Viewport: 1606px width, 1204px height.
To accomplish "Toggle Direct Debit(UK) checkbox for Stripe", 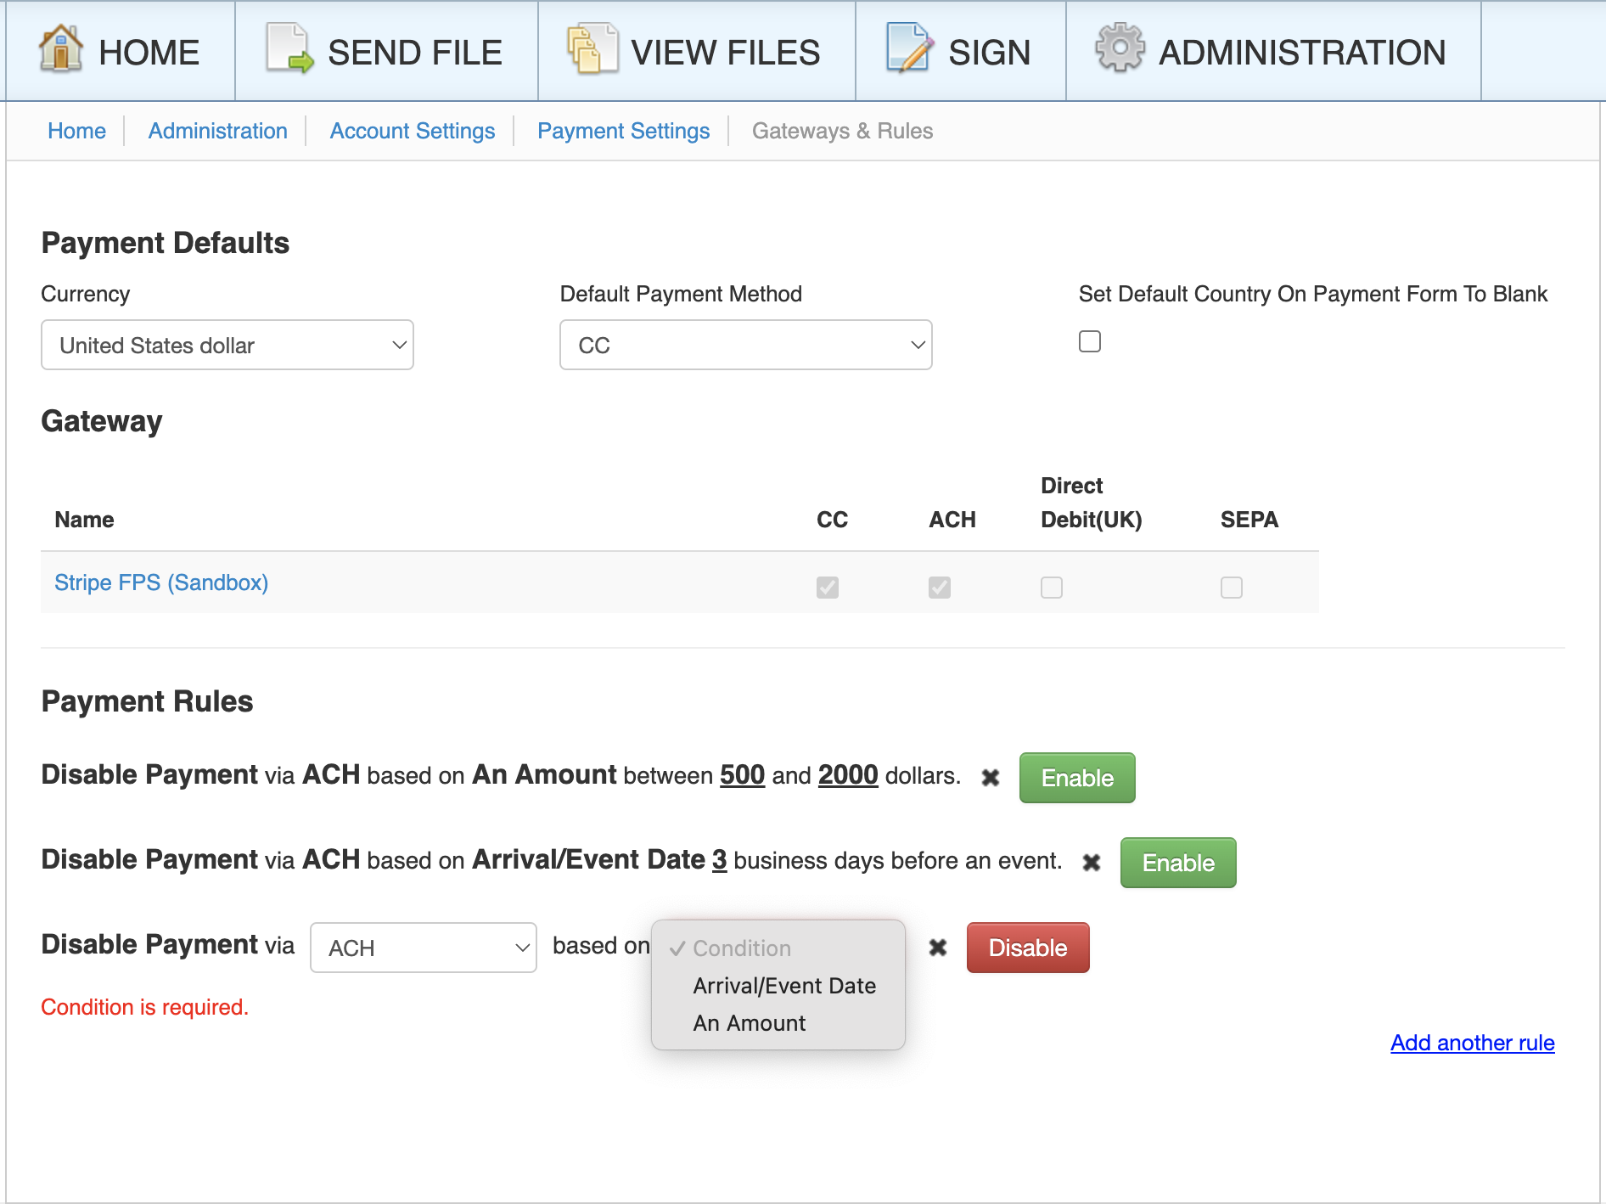I will [x=1052, y=587].
